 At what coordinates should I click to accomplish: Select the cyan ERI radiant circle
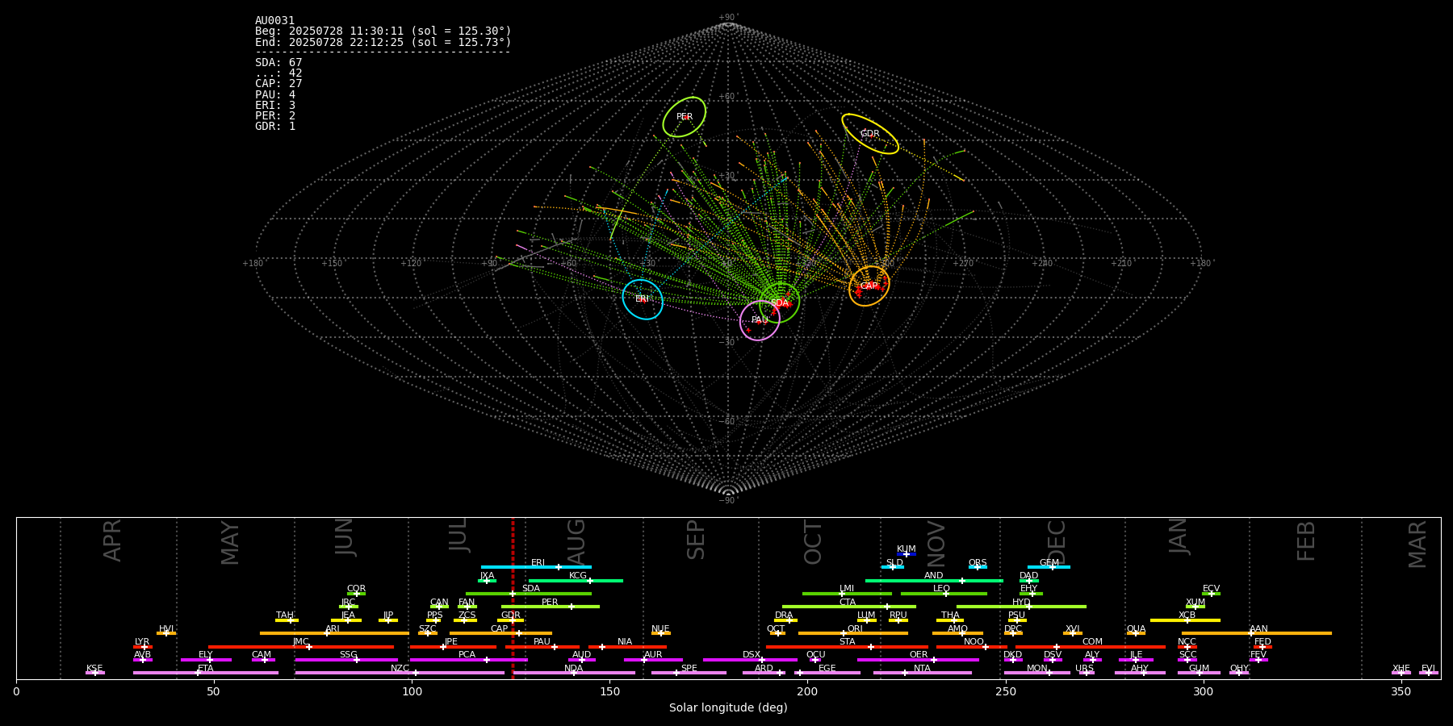click(x=643, y=299)
